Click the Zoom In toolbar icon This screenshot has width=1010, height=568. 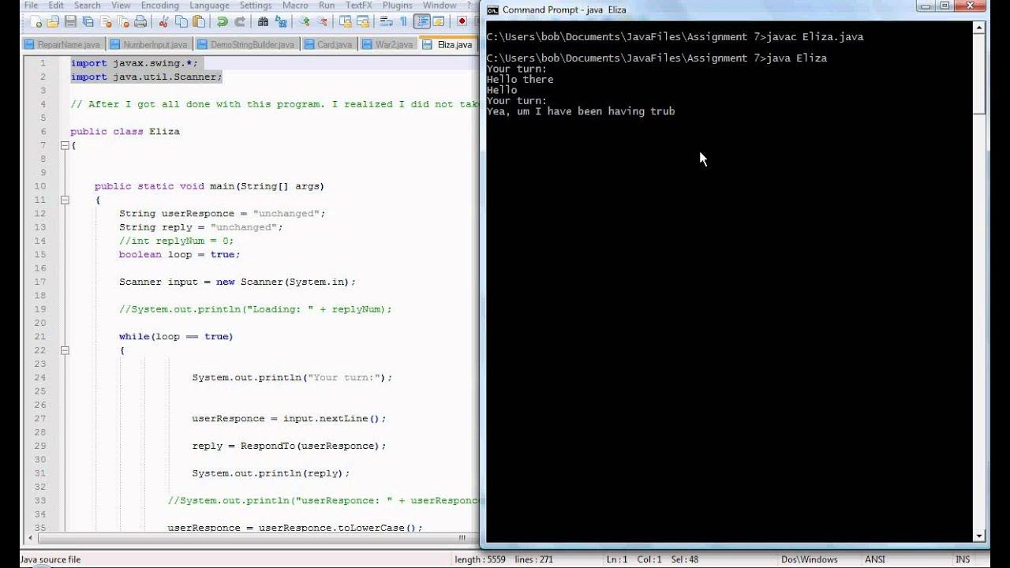[x=304, y=22]
